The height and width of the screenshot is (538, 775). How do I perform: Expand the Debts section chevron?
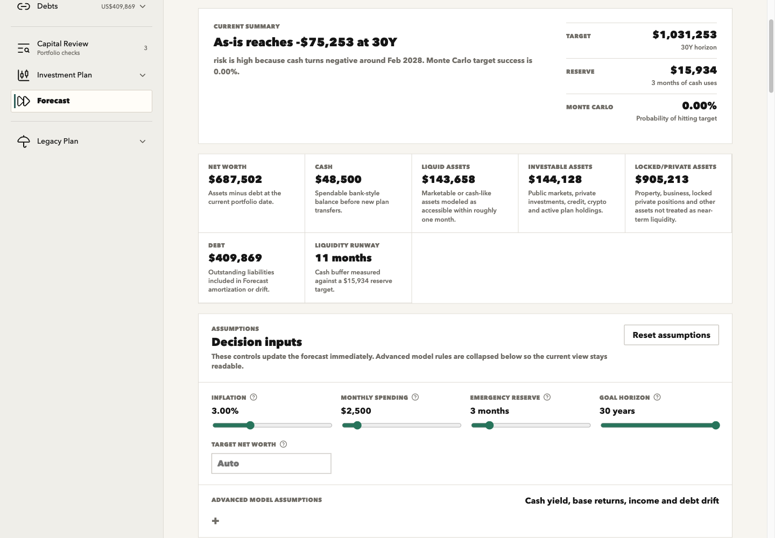(x=143, y=6)
